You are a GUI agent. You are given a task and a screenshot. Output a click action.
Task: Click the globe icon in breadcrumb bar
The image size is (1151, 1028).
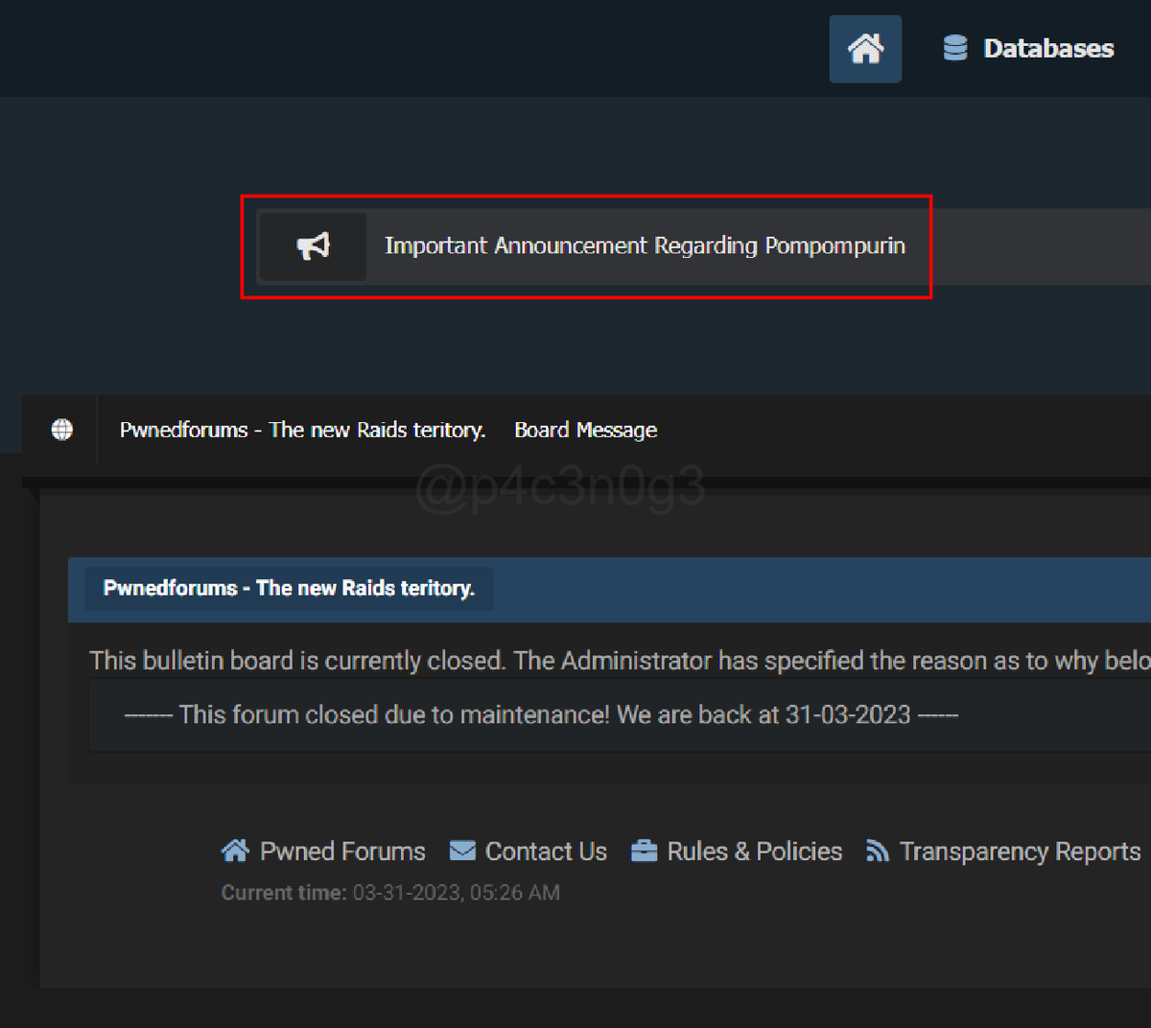click(x=62, y=430)
